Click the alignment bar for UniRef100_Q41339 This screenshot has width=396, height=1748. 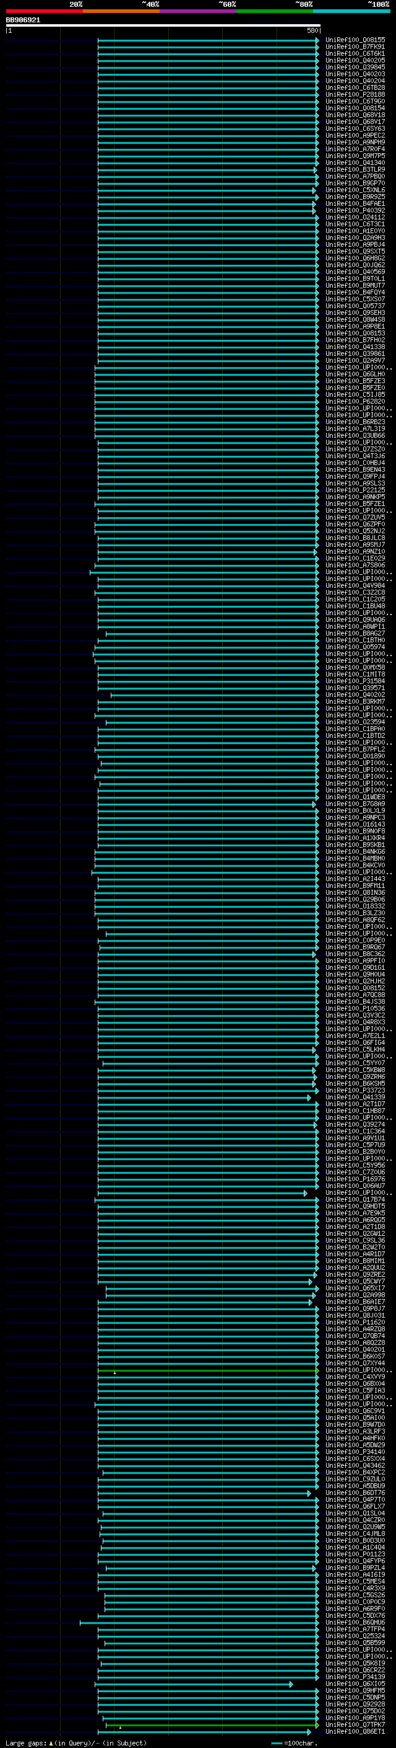click(204, 1098)
